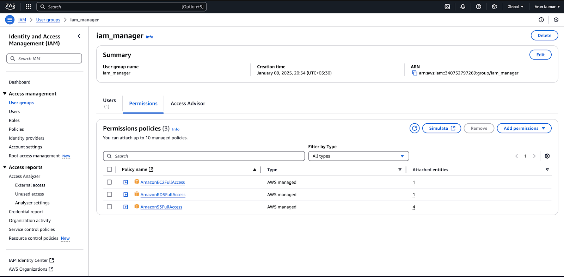This screenshot has height=277, width=564.
Task: Open the Users tab
Action: click(x=109, y=103)
